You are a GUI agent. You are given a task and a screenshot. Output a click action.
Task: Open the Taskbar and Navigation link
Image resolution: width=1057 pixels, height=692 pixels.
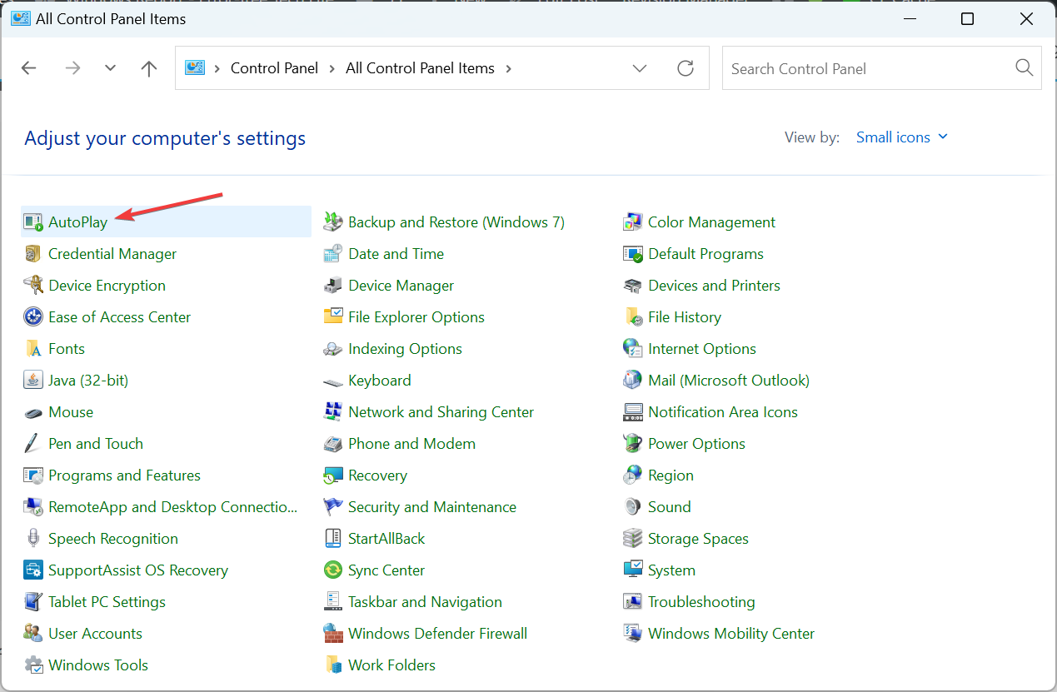pos(425,602)
